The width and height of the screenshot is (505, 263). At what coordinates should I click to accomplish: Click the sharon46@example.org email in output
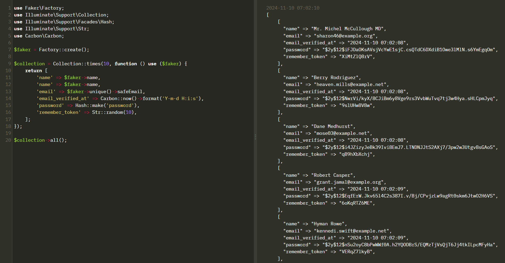tap(345, 36)
